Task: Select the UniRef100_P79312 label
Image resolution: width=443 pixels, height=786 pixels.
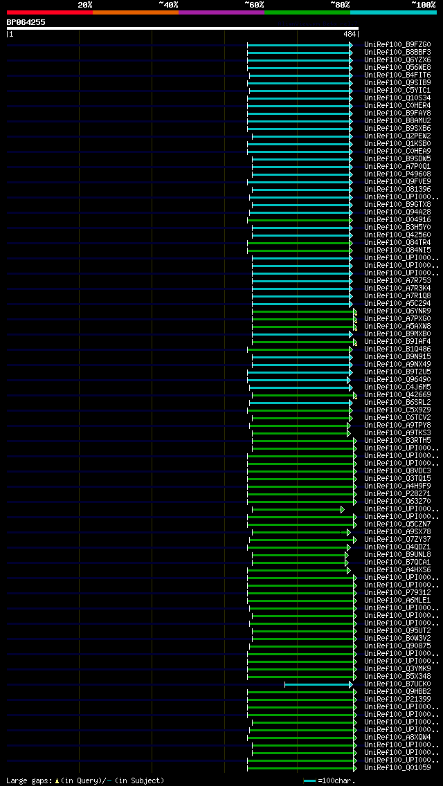Action: pyautogui.click(x=397, y=592)
